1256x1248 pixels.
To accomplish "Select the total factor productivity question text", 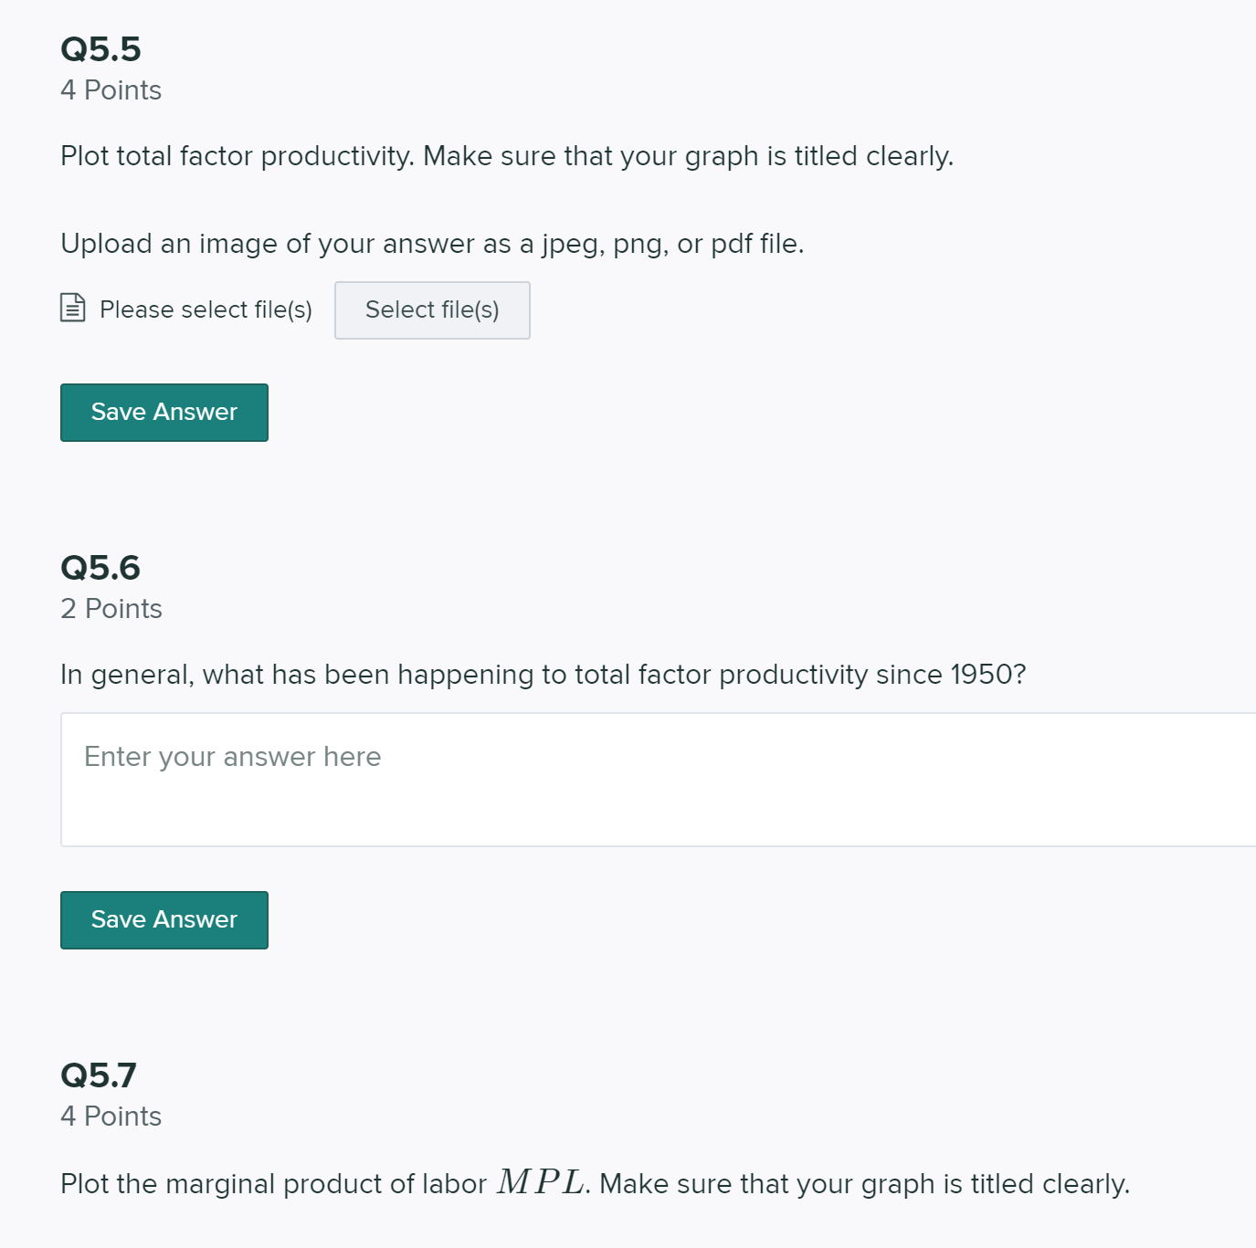I will coord(507,156).
